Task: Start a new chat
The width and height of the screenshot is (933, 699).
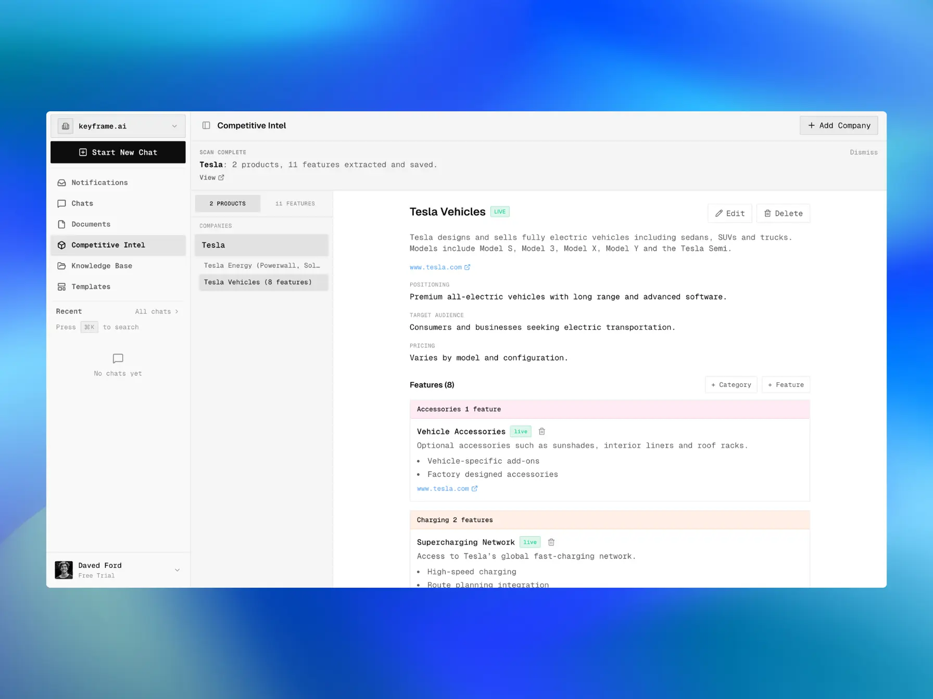Action: [118, 152]
